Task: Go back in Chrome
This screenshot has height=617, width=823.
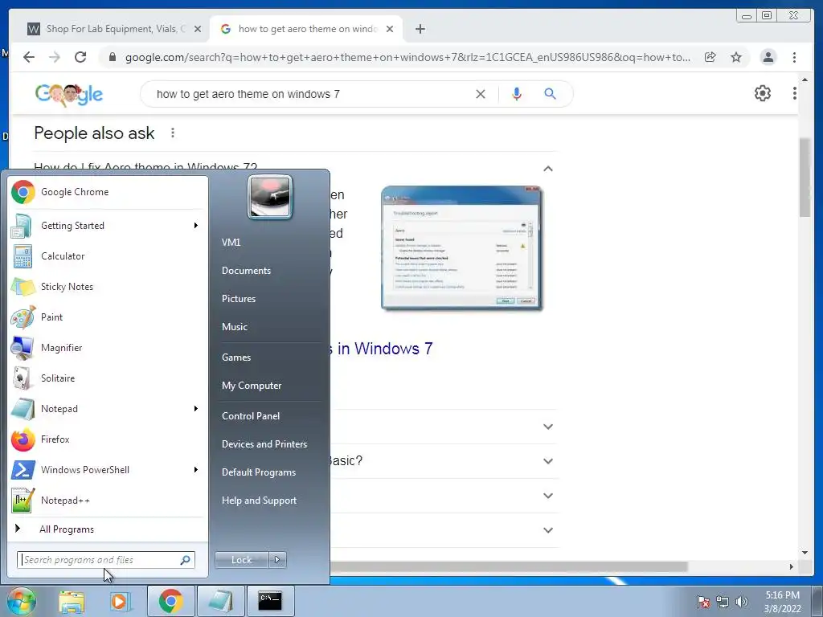Action: click(29, 57)
